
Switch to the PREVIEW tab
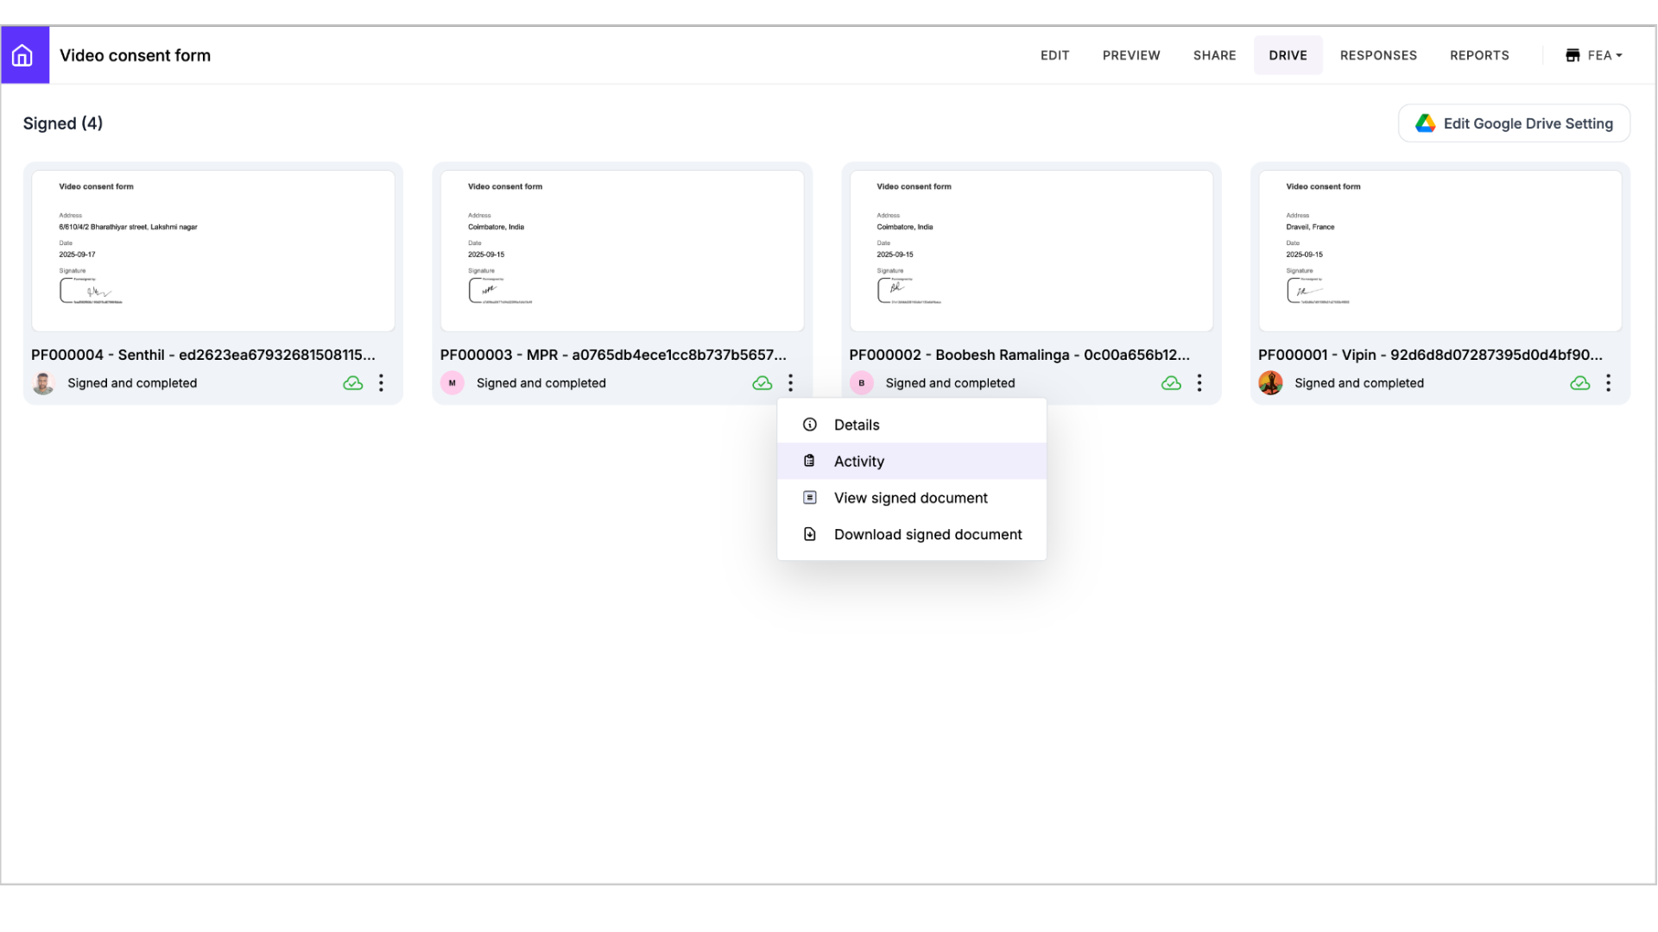(x=1131, y=55)
